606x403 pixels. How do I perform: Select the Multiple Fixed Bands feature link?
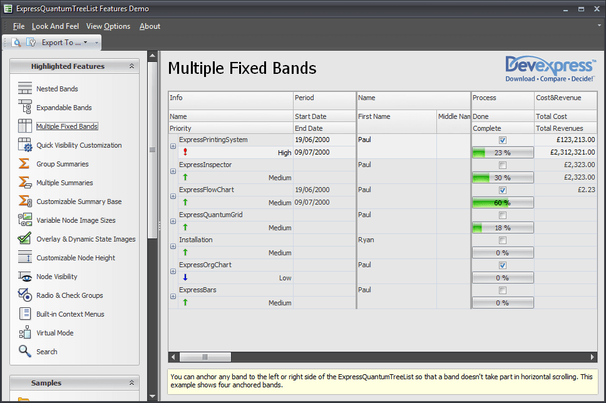(67, 126)
